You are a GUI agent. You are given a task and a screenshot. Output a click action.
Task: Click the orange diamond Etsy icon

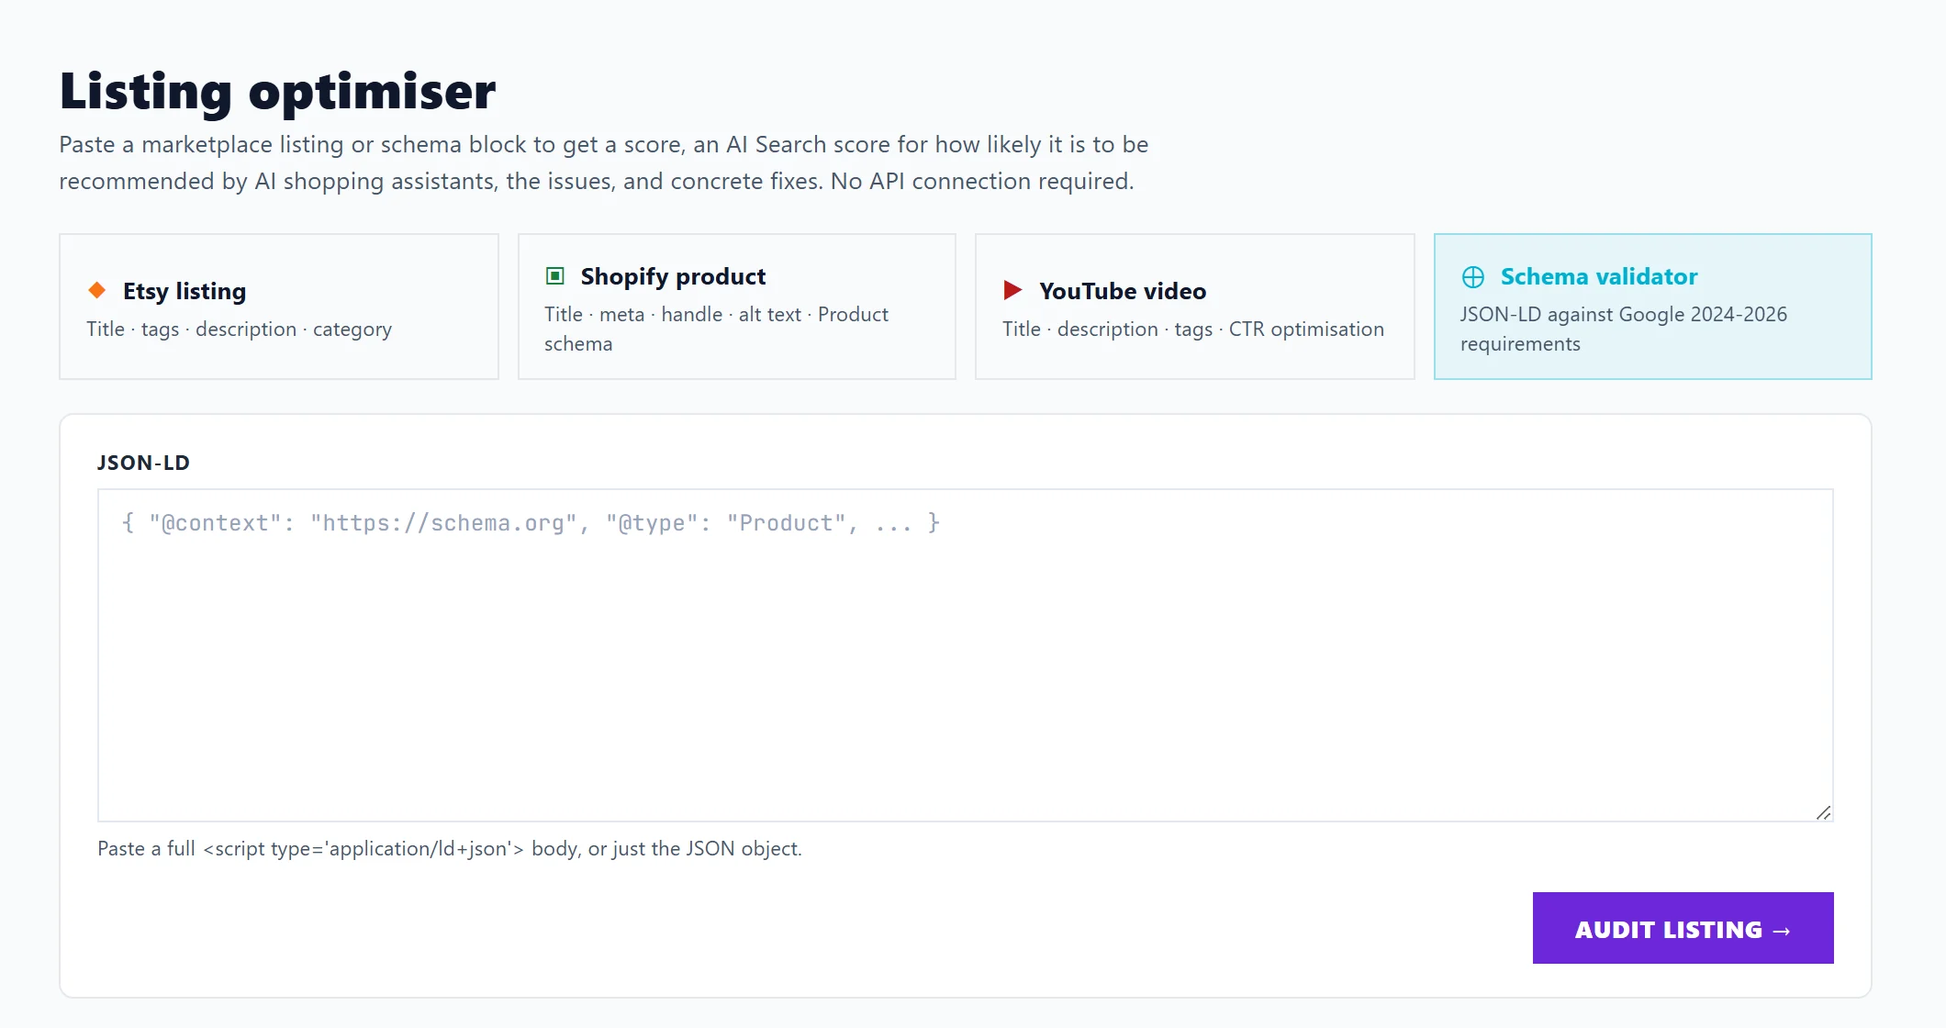click(96, 290)
